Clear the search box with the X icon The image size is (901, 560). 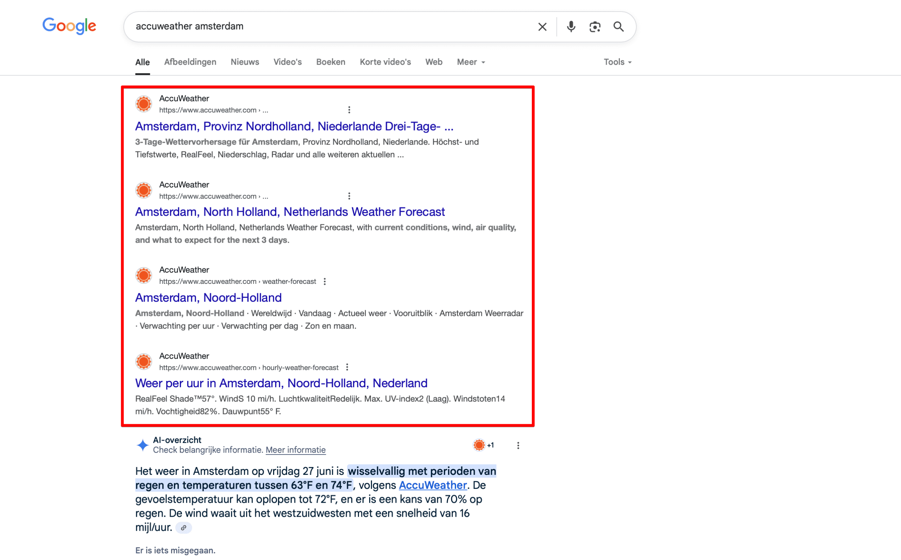[x=542, y=27]
